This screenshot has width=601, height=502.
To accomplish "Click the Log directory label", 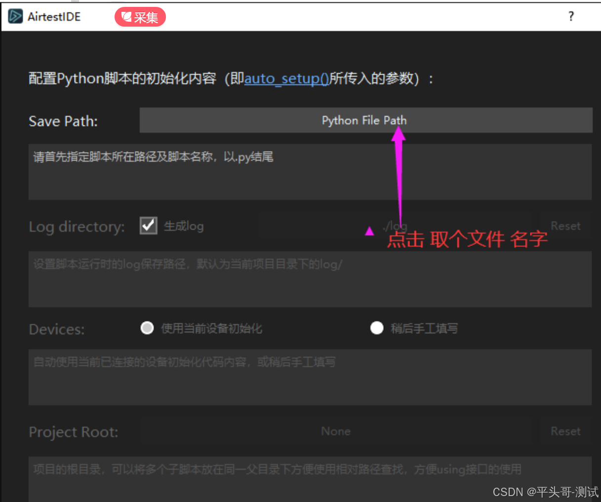I will [x=77, y=227].
